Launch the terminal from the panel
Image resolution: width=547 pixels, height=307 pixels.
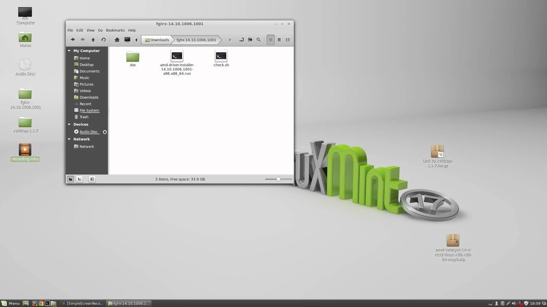[47, 303]
